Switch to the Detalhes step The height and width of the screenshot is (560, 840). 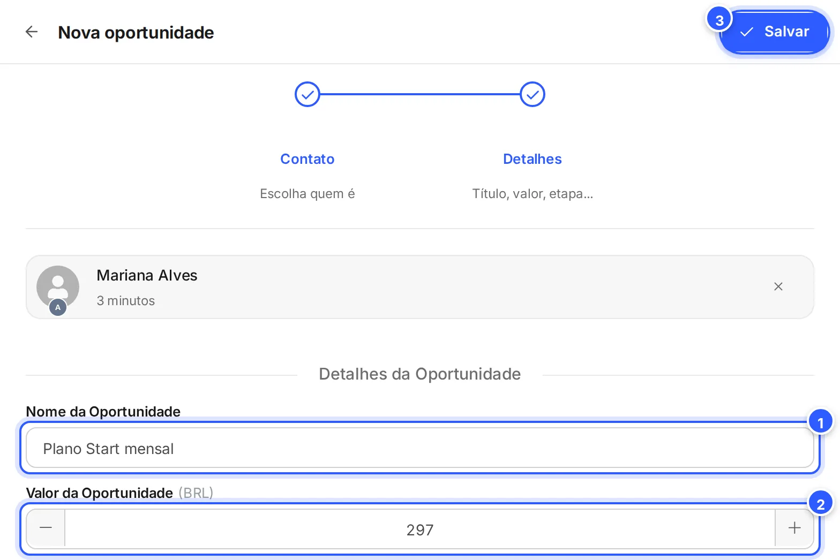point(532,159)
